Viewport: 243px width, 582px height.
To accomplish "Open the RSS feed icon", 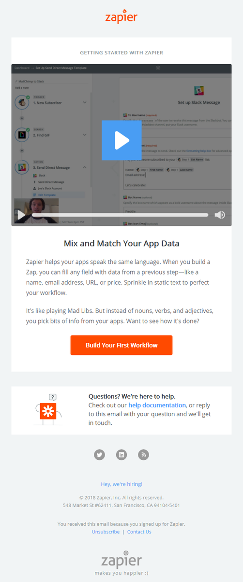I will point(143,454).
